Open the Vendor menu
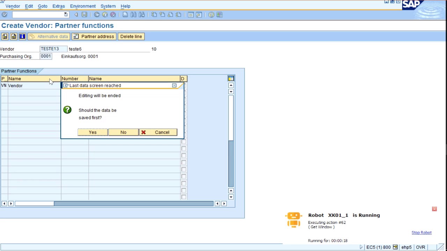 pyautogui.click(x=13, y=6)
